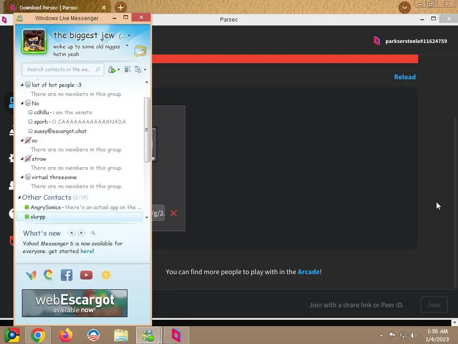Open the personal message dropdown arrow
458x344 pixels.
pyautogui.click(x=127, y=46)
